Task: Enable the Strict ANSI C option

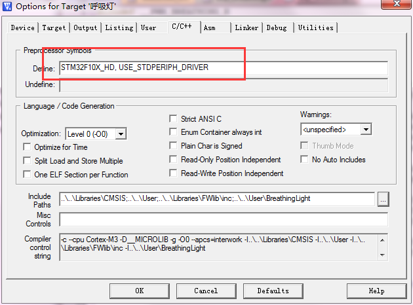Action: 174,119
